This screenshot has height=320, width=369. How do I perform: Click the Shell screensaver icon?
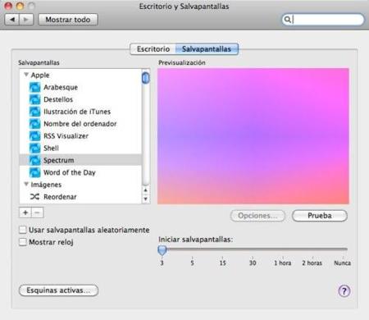click(x=34, y=148)
